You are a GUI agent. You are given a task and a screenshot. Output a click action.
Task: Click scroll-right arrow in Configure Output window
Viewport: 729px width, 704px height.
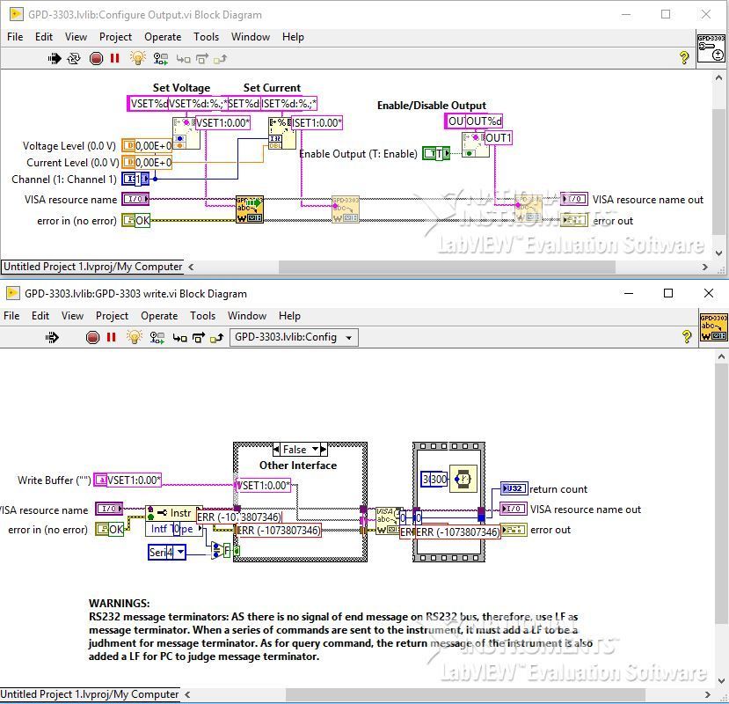(705, 268)
